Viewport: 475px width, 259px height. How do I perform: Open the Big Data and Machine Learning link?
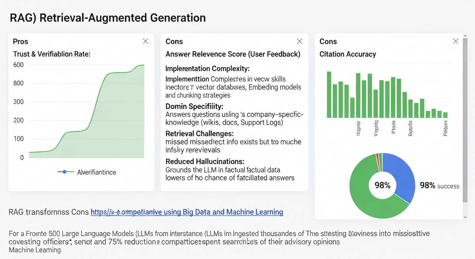coord(187,212)
